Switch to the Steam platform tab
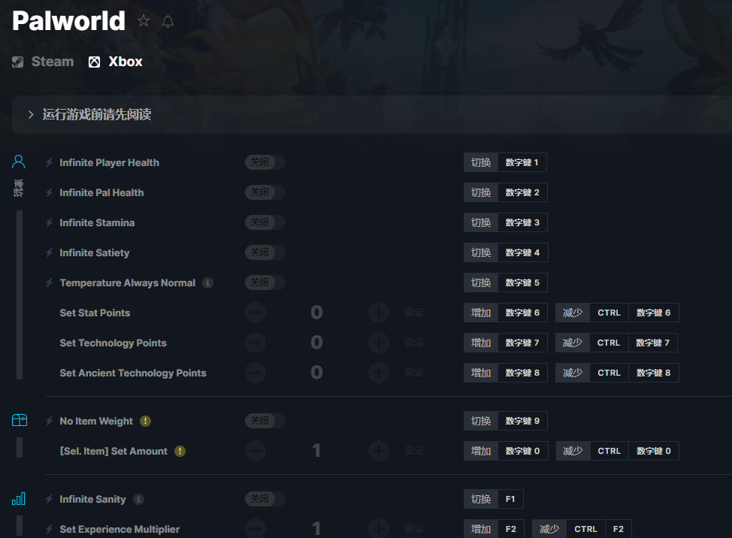The width and height of the screenshot is (732, 538). pos(43,62)
